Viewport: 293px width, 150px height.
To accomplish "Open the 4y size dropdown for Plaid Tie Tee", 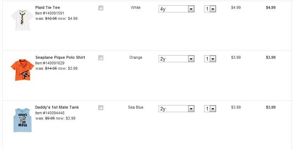I will tap(176, 9).
